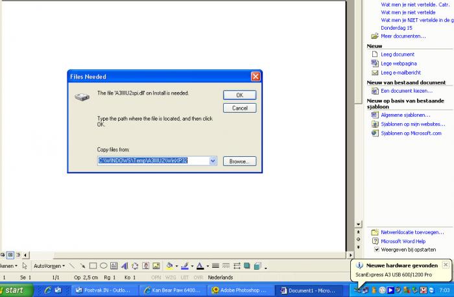454x297 pixels.
Task: Create a Lege webpagina
Action: pos(399,64)
